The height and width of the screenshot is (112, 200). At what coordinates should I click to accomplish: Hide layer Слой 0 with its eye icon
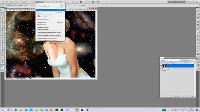point(161,66)
